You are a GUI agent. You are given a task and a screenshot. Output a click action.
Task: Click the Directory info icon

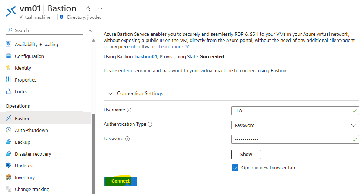coord(61,17)
